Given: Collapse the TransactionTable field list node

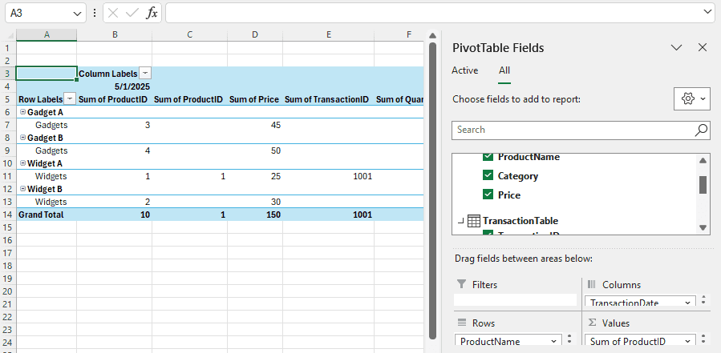Looking at the screenshot, I should [x=460, y=221].
